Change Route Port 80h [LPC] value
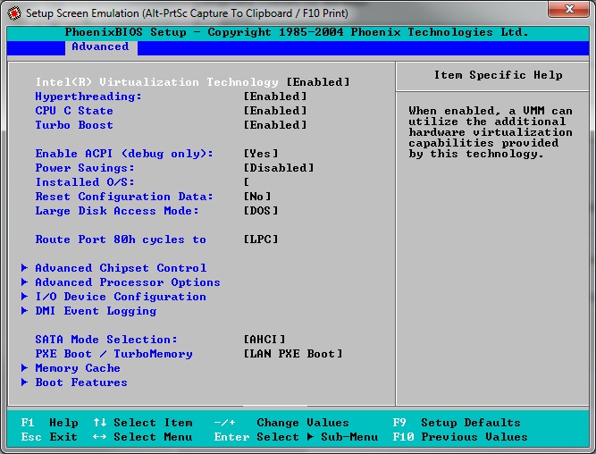This screenshot has width=596, height=454. pos(261,240)
